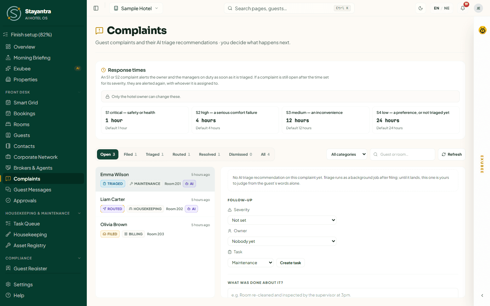Screen dimensions: 490x306
Task: Switch to the Triaged tab
Action: (155, 154)
